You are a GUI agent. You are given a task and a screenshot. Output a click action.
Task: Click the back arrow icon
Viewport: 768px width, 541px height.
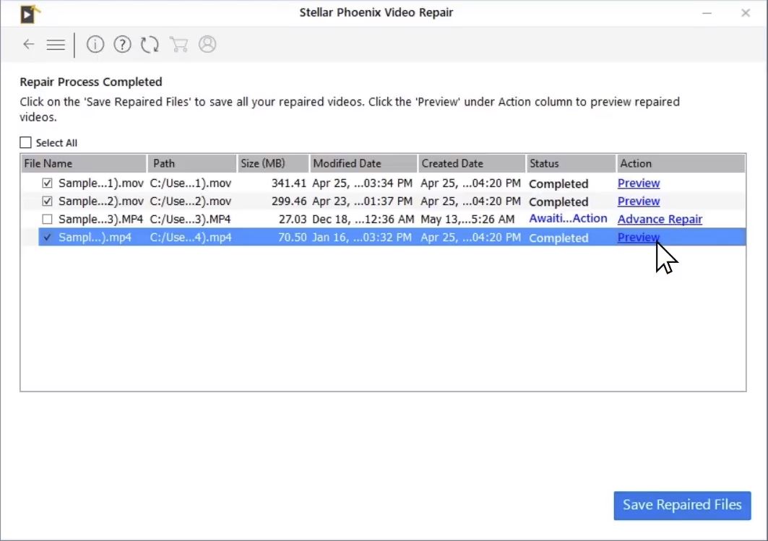(28, 45)
